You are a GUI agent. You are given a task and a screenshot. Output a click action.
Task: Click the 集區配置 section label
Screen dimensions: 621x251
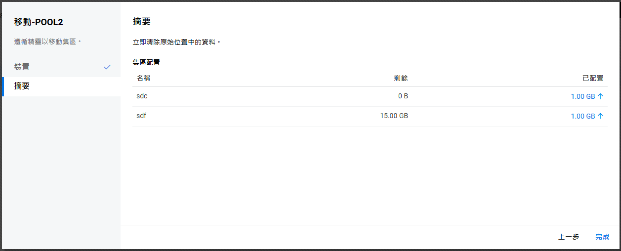(x=146, y=62)
